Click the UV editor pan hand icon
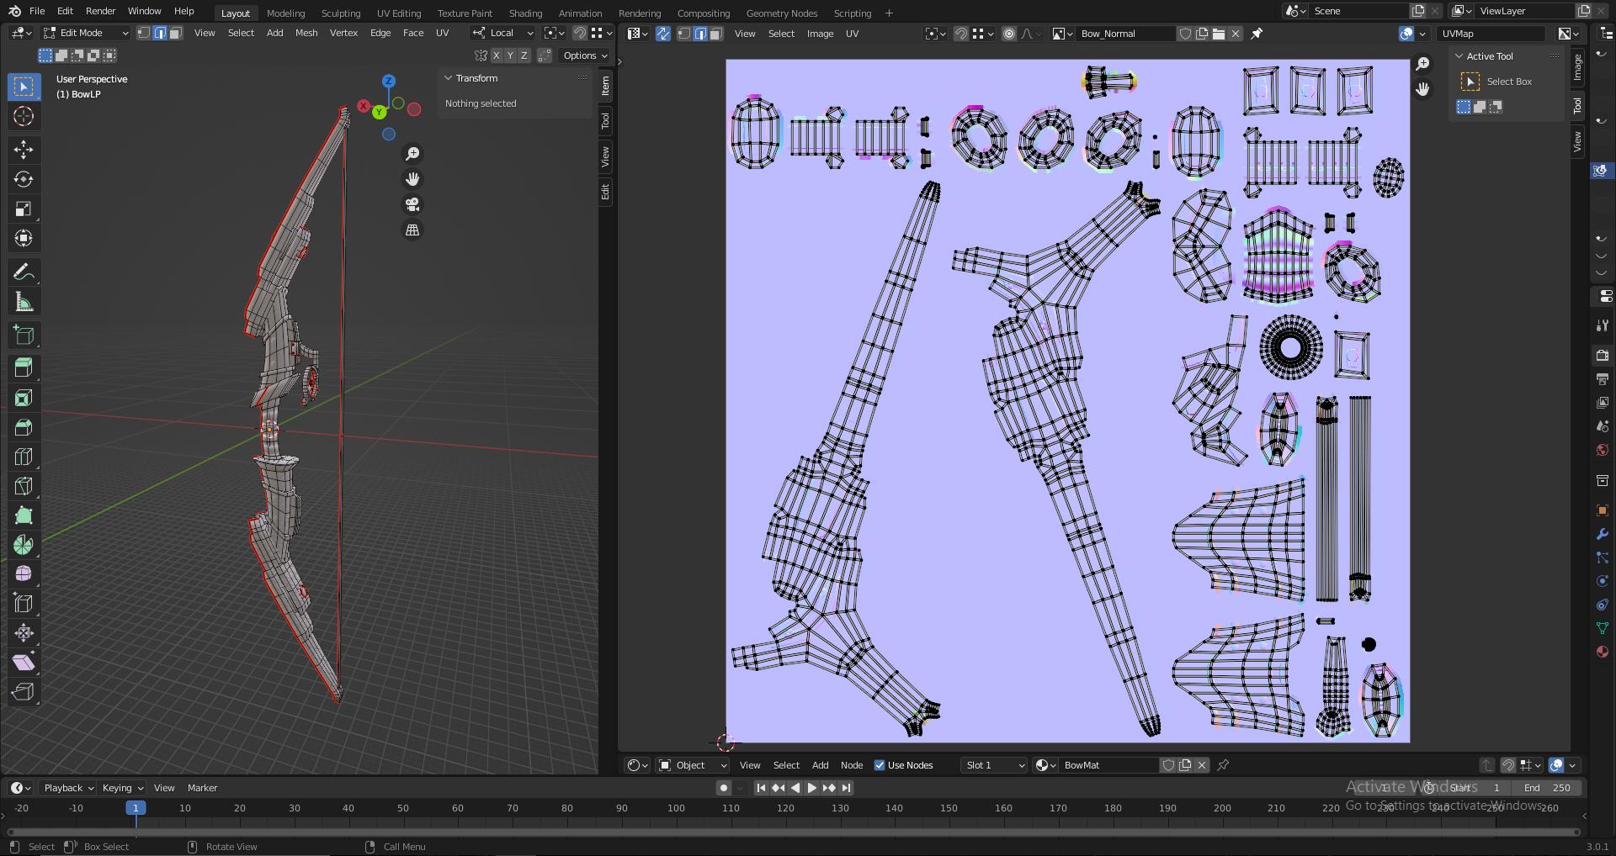 coord(1422,89)
